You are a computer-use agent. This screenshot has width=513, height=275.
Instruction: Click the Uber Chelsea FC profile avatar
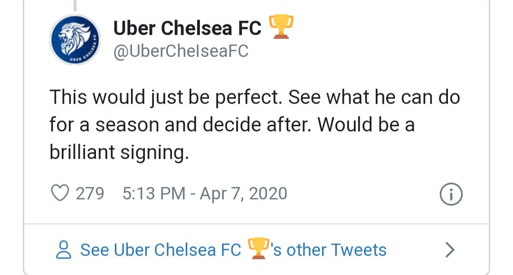tap(76, 40)
